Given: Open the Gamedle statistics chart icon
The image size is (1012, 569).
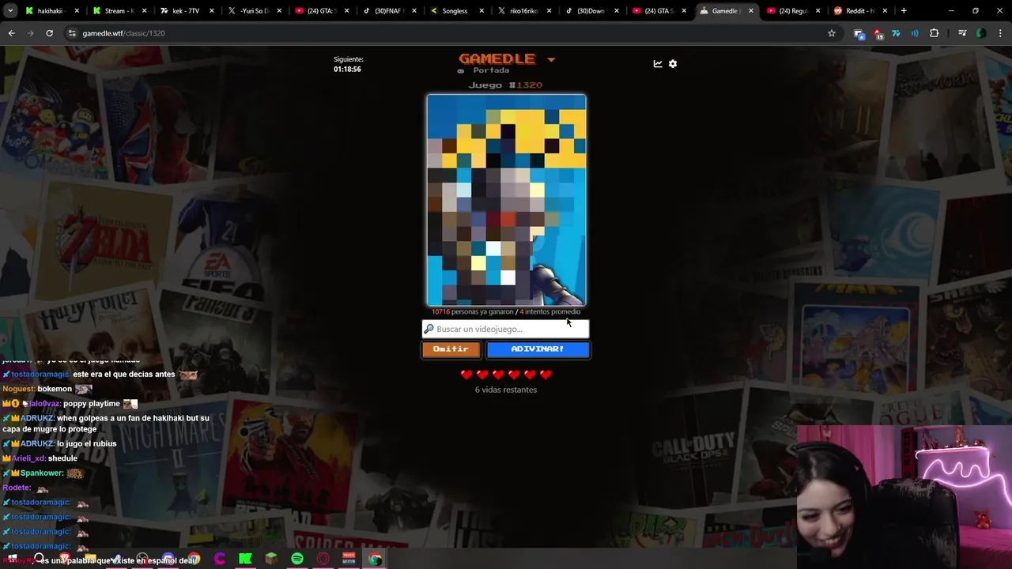Looking at the screenshot, I should 658,64.
